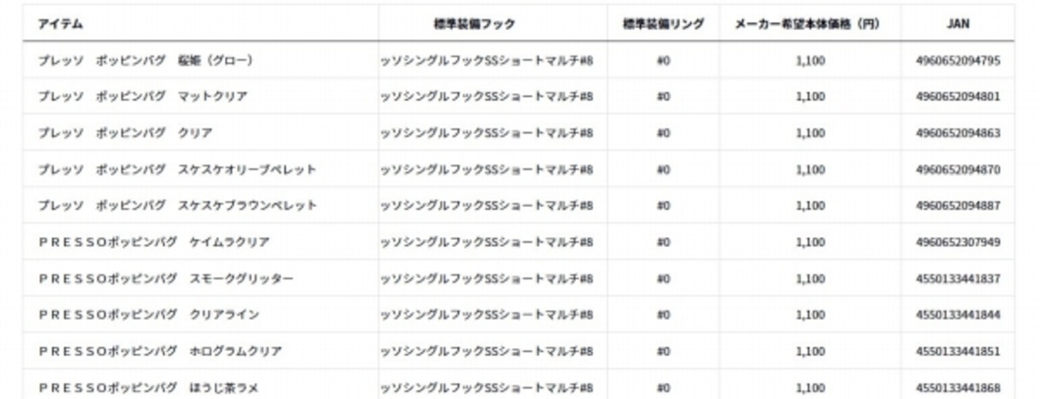Click the ケイムラクリア item name
1040x399 pixels.
(x=154, y=242)
